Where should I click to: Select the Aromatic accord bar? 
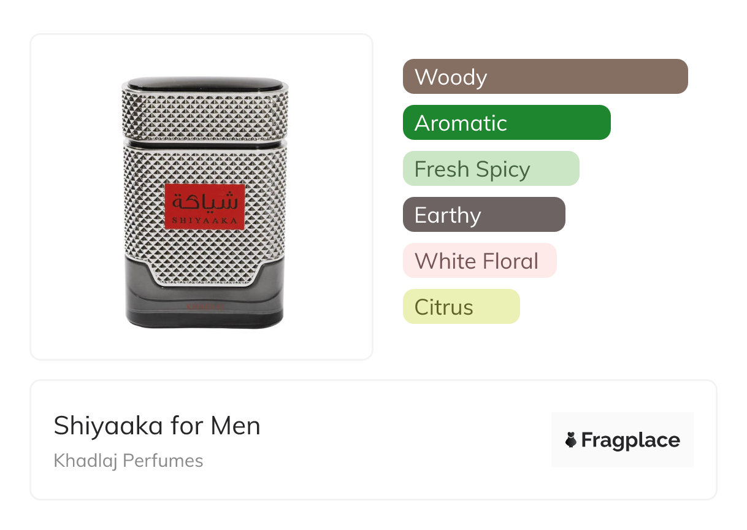tap(506, 123)
